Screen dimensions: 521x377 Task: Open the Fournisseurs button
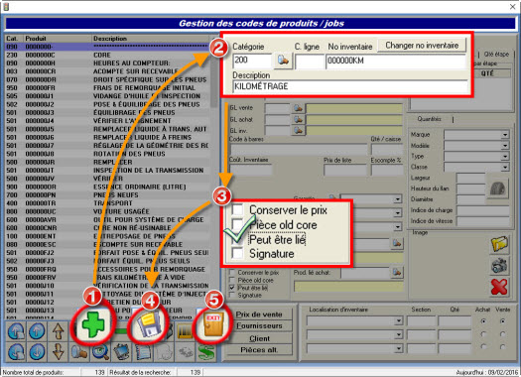259,325
